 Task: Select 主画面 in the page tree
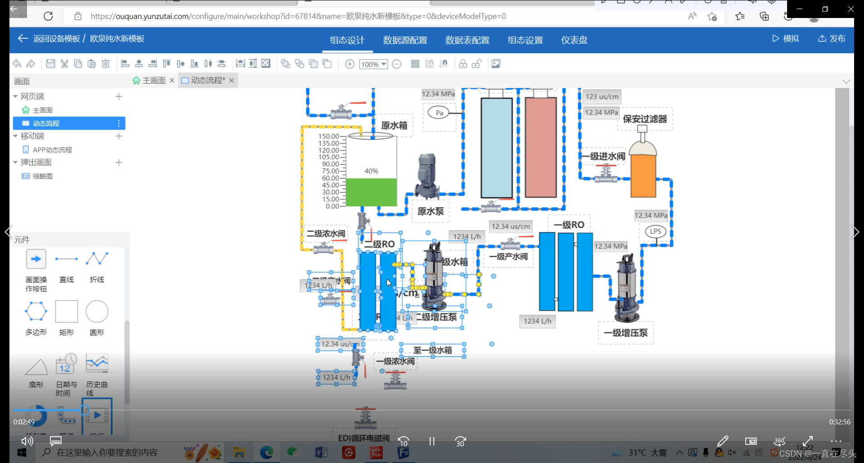point(43,110)
